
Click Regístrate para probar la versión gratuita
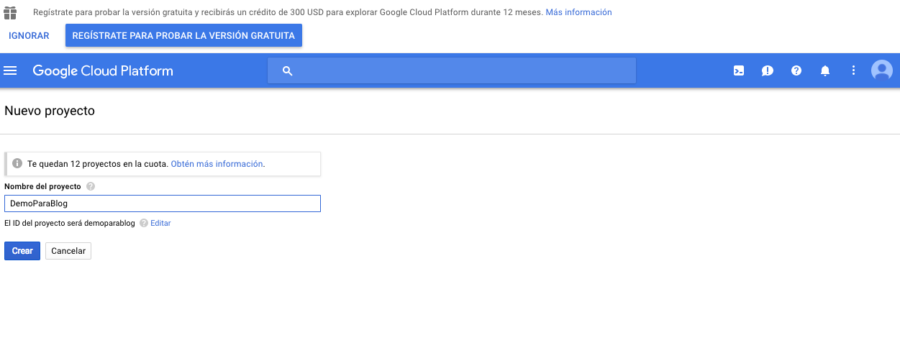coord(183,36)
